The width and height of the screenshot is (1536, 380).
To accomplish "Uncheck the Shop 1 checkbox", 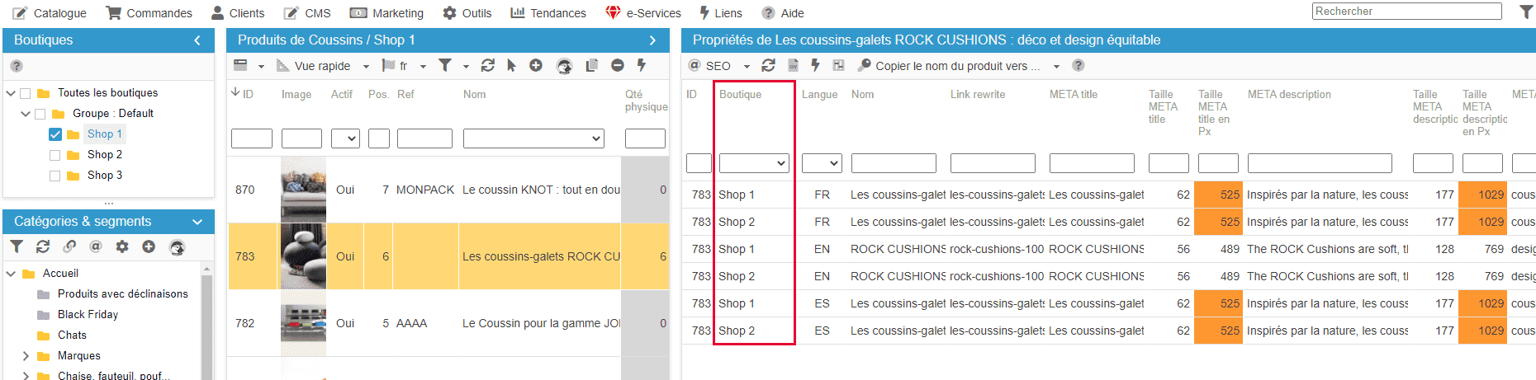I will pos(55,134).
